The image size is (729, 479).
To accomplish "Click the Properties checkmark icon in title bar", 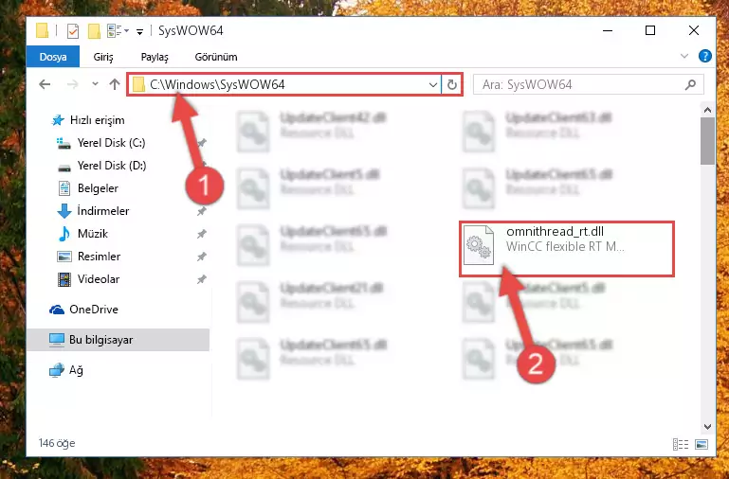I will pos(73,31).
